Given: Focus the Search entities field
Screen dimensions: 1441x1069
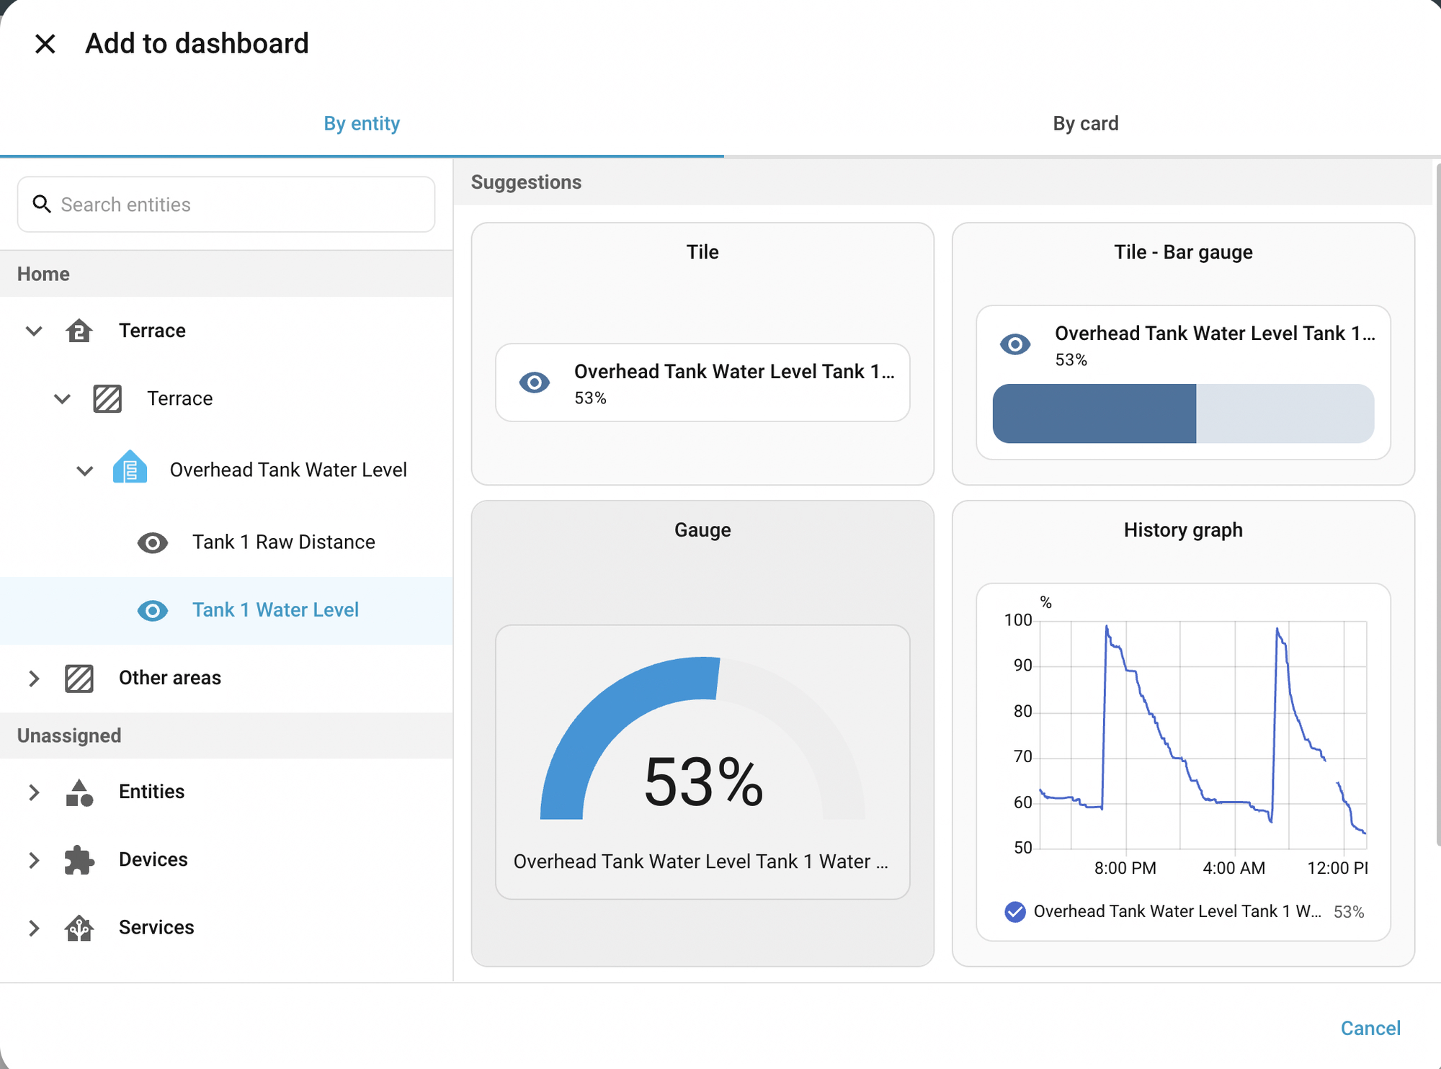Looking at the screenshot, I should click(226, 205).
